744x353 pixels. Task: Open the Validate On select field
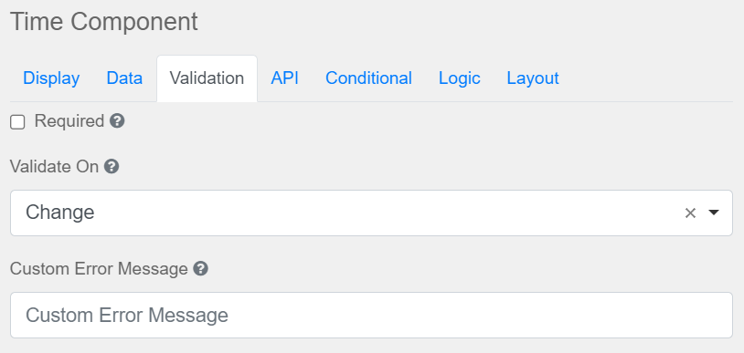tap(371, 213)
